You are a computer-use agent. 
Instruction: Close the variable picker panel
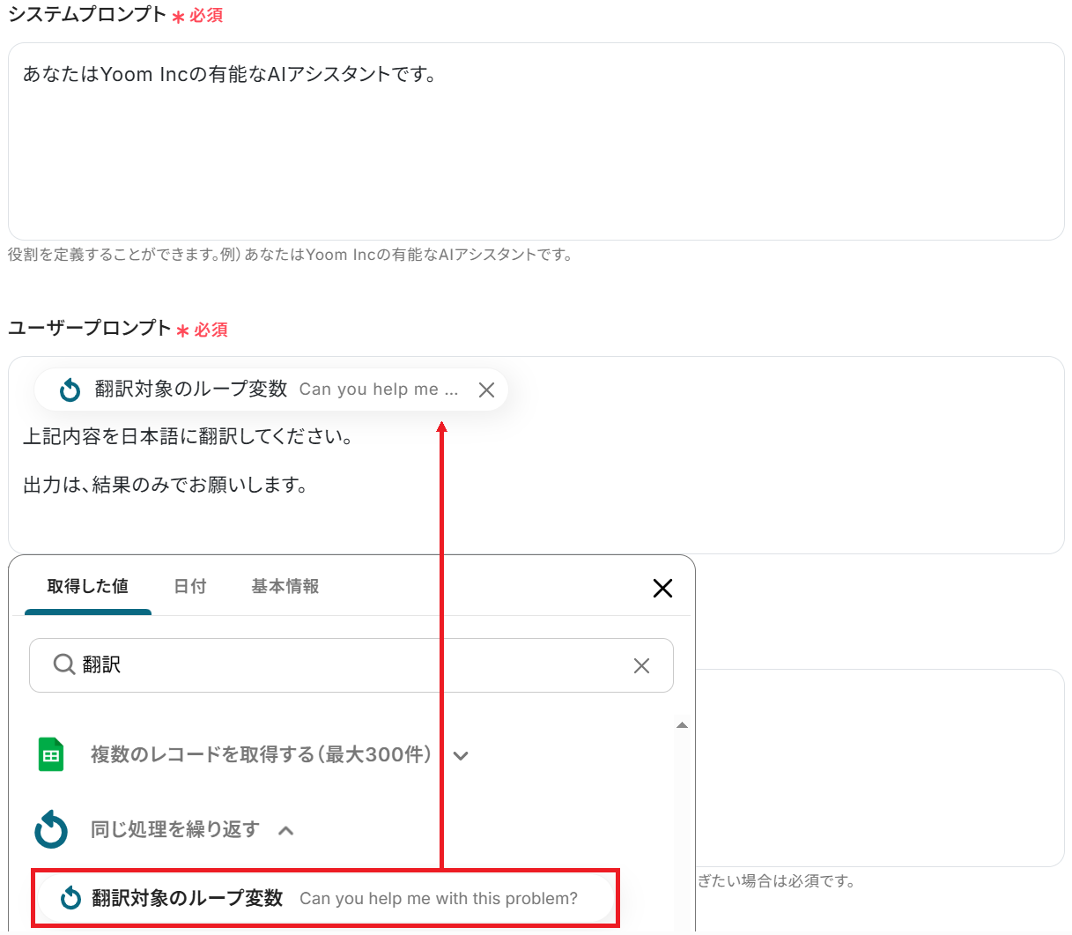pos(662,588)
